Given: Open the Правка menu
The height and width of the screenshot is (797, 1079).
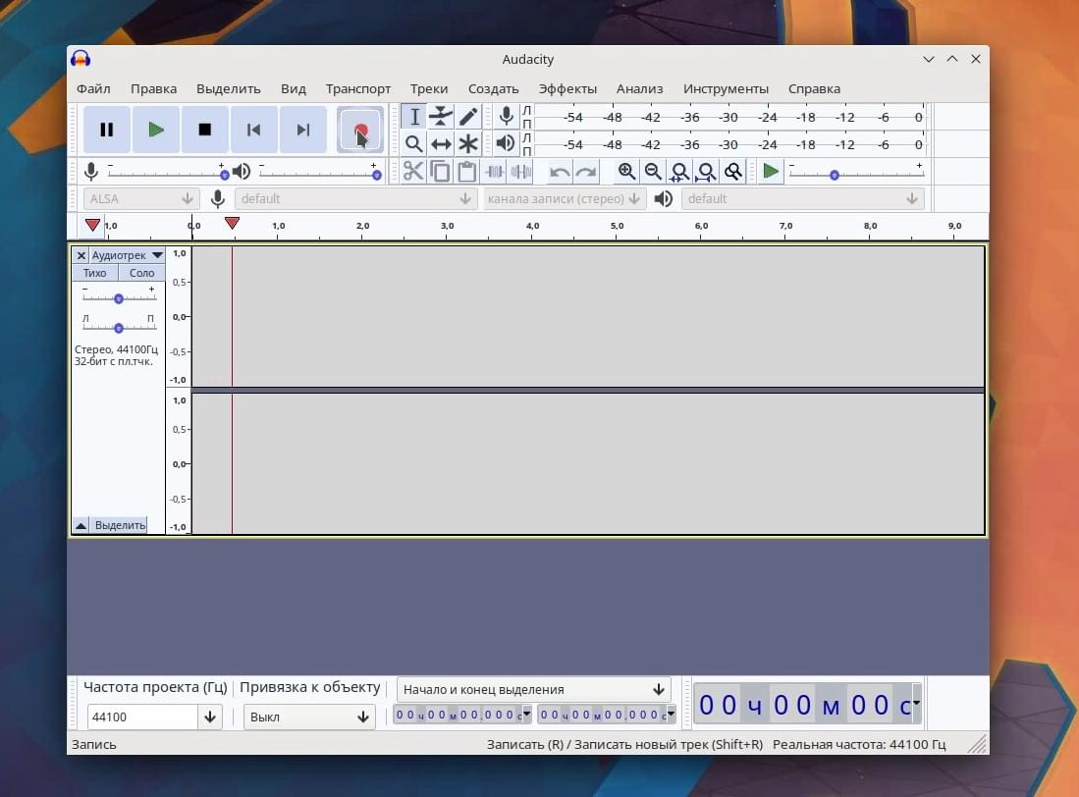Looking at the screenshot, I should [153, 88].
